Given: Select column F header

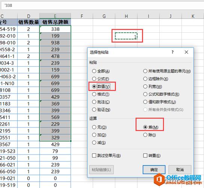Looking at the screenshot, I should (82, 16).
